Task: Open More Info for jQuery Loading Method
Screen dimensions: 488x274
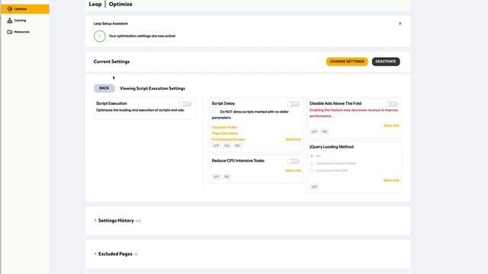Action: coord(391,180)
